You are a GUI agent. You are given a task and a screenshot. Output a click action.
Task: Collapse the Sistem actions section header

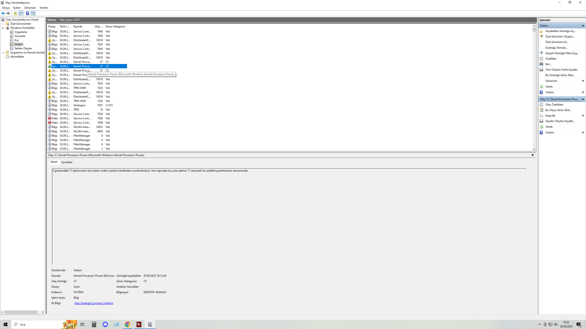(x=583, y=26)
